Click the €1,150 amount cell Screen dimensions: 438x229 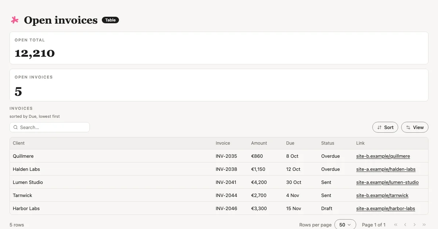click(258, 169)
